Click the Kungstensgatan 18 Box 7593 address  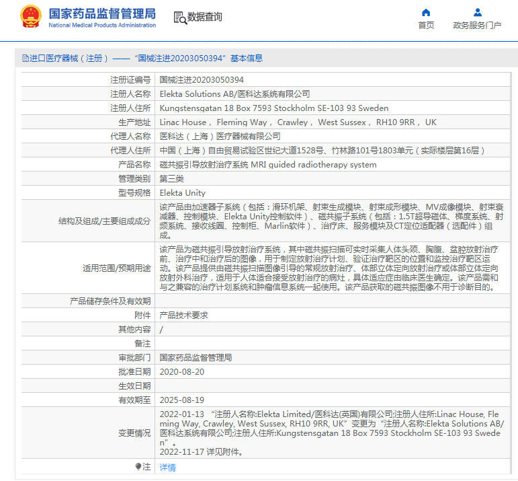274,108
